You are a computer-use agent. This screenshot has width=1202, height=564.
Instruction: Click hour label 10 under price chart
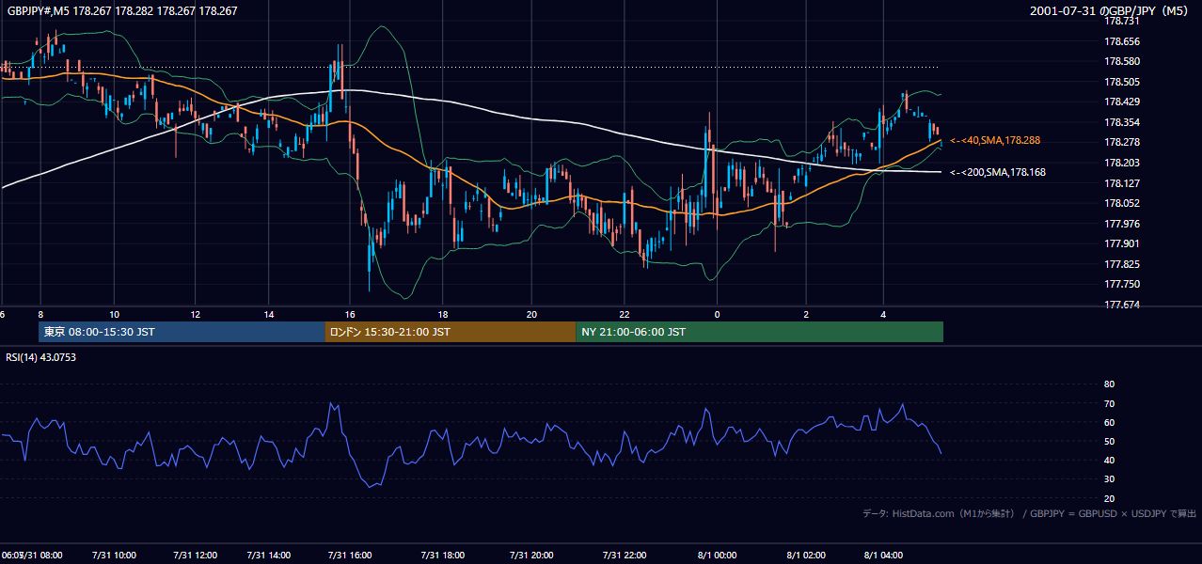(114, 314)
